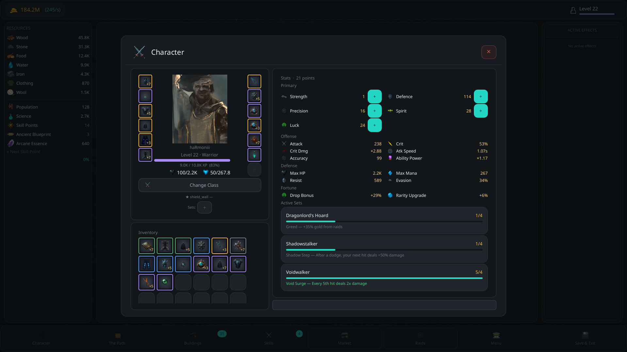Click the crossed axes item in inventory

pyautogui.click(x=238, y=245)
